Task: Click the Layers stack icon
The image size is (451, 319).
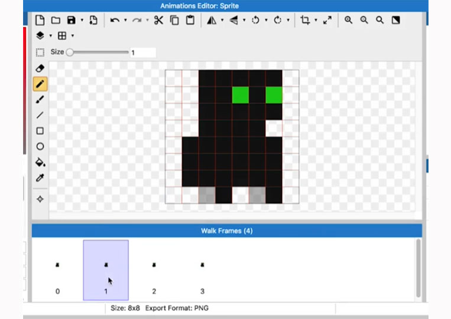Action: (40, 35)
